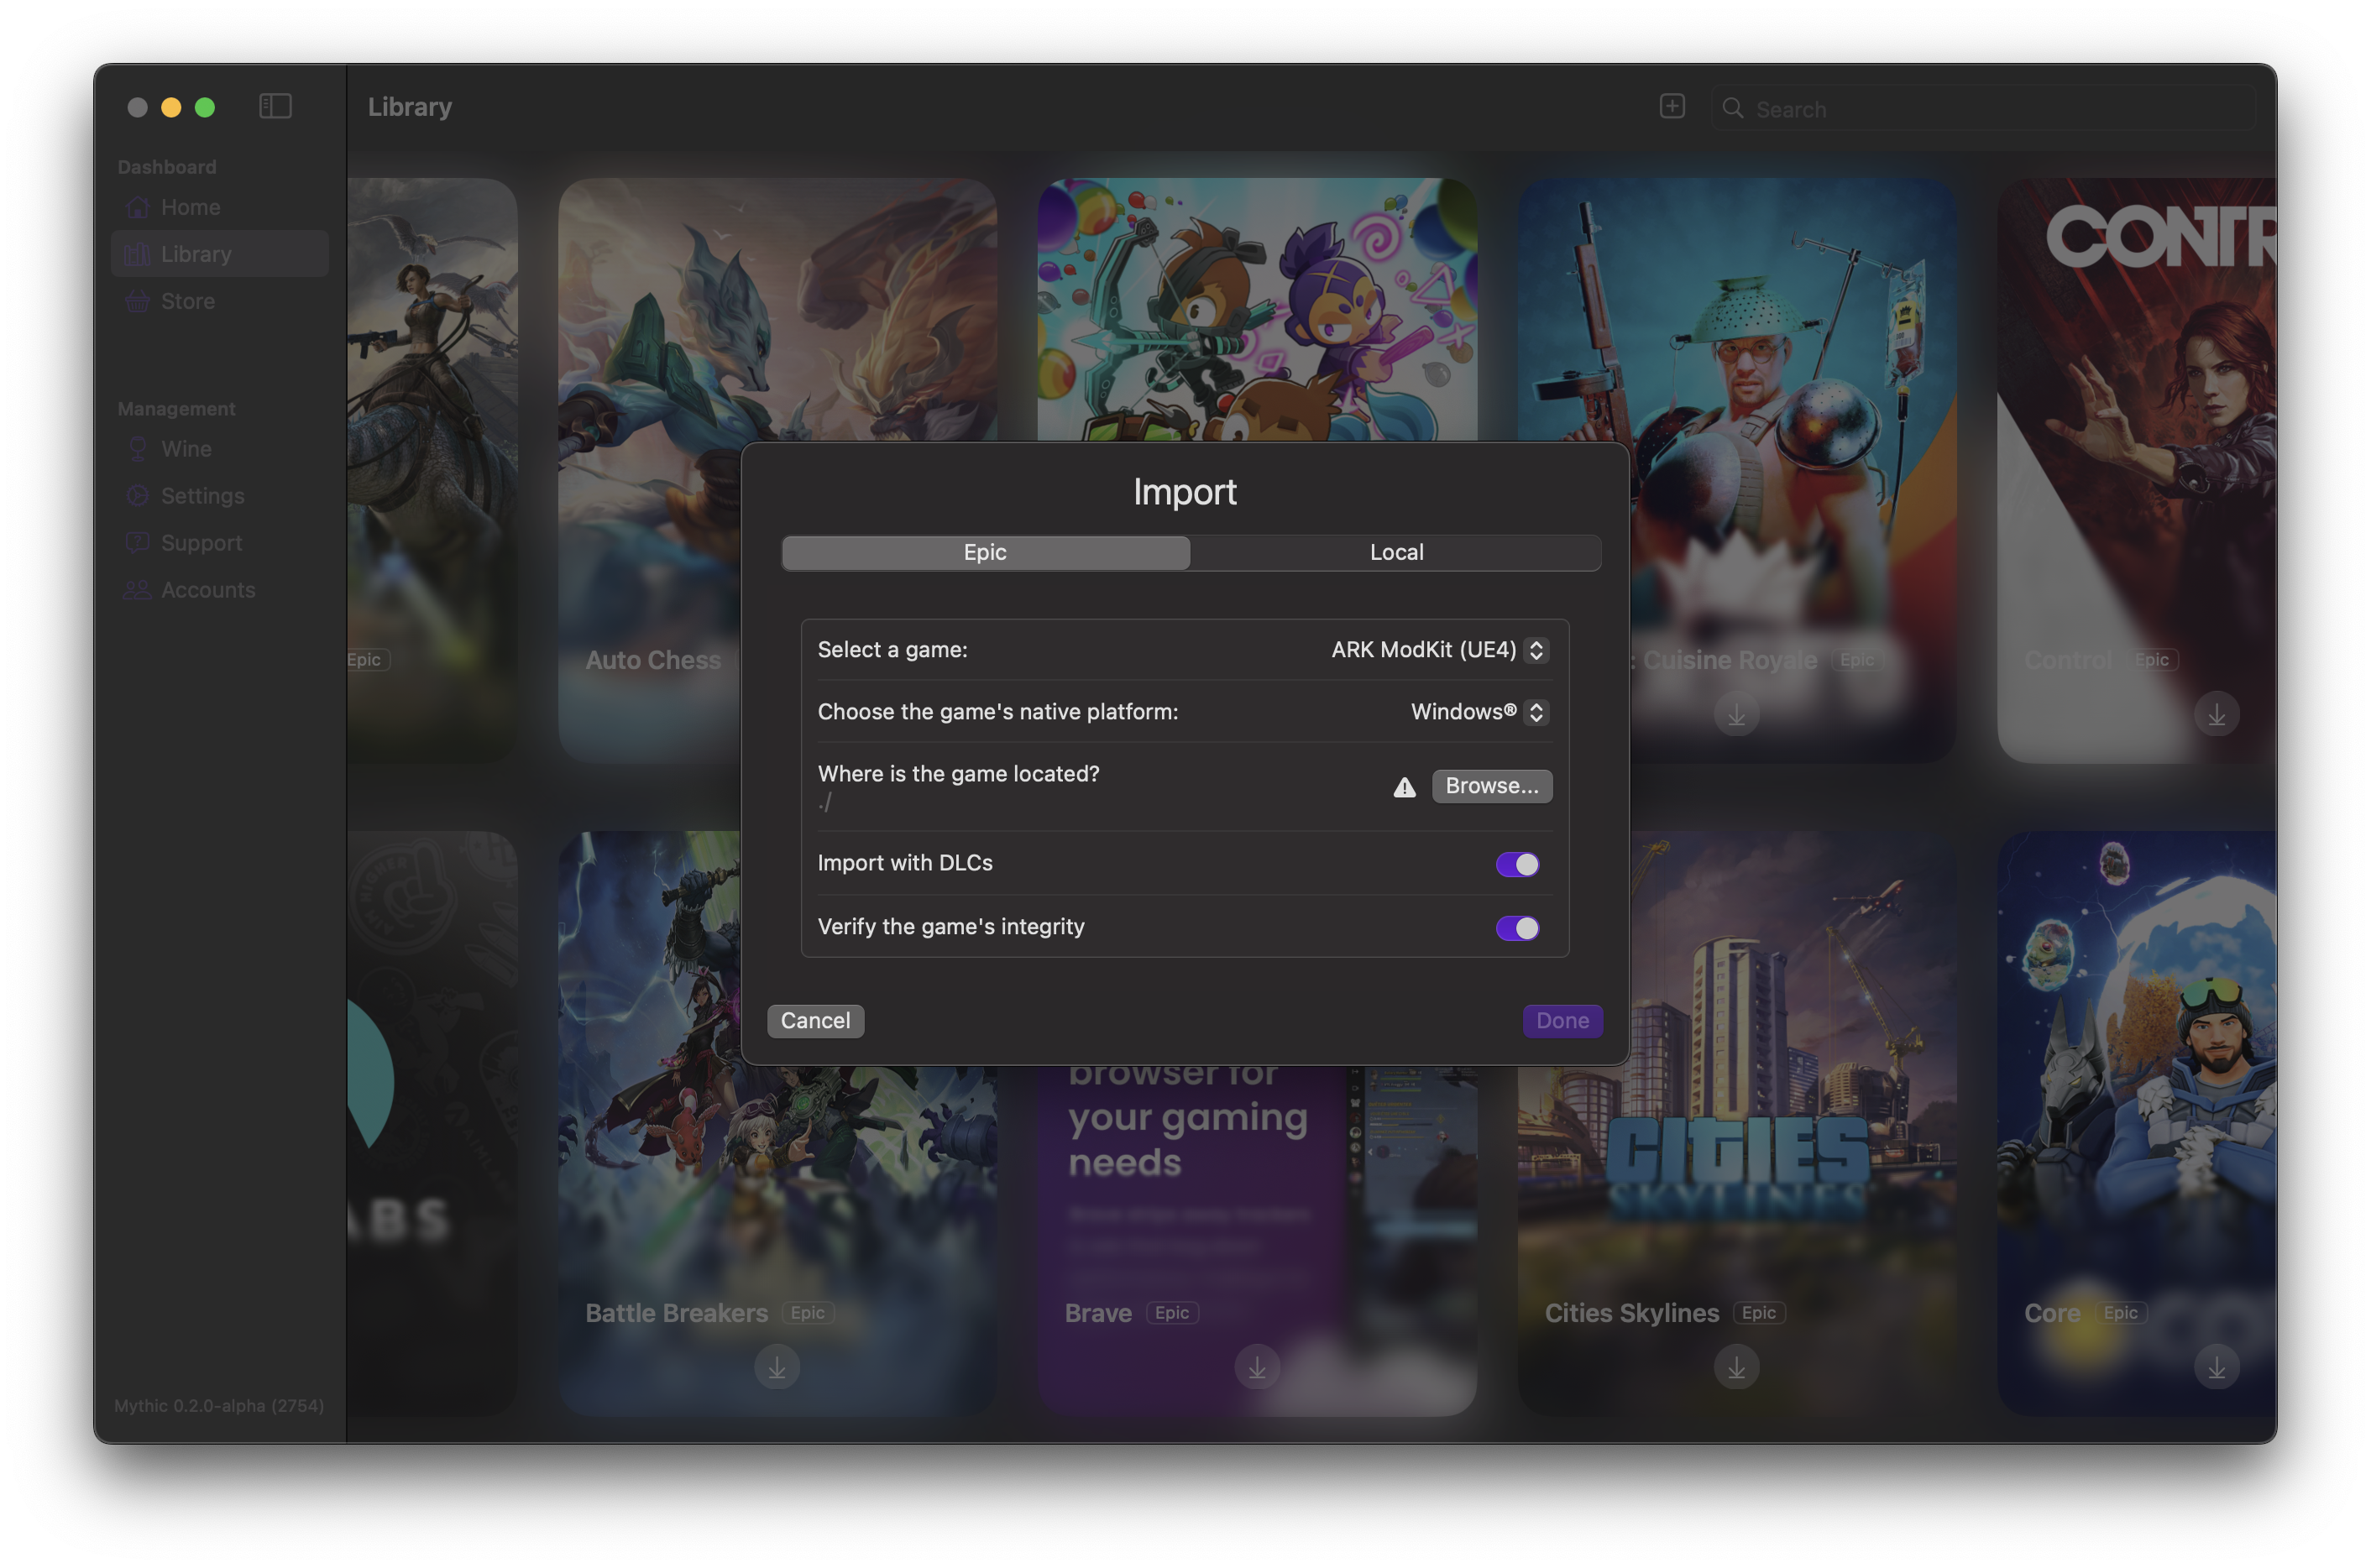Toggle Import with DLCs switch

[1516, 864]
